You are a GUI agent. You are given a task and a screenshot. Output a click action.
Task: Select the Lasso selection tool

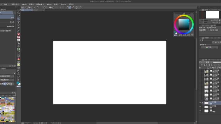click(x=18, y=25)
